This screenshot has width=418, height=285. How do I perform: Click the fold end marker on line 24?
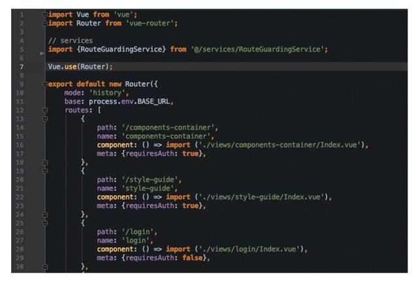coord(45,215)
